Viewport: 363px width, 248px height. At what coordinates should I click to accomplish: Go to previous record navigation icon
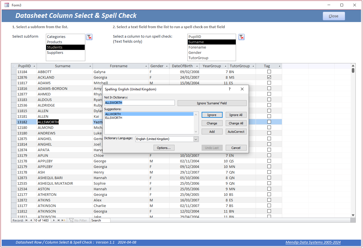[x=31, y=220]
